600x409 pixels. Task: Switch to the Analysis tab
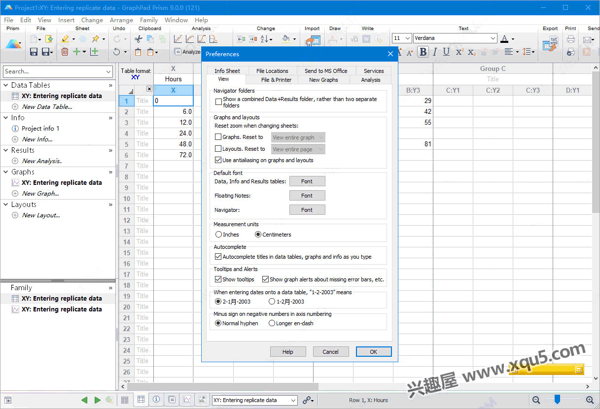[x=371, y=80]
